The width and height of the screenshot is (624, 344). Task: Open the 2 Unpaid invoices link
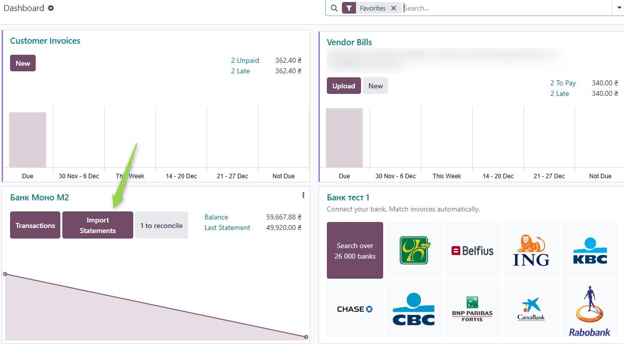coord(245,60)
